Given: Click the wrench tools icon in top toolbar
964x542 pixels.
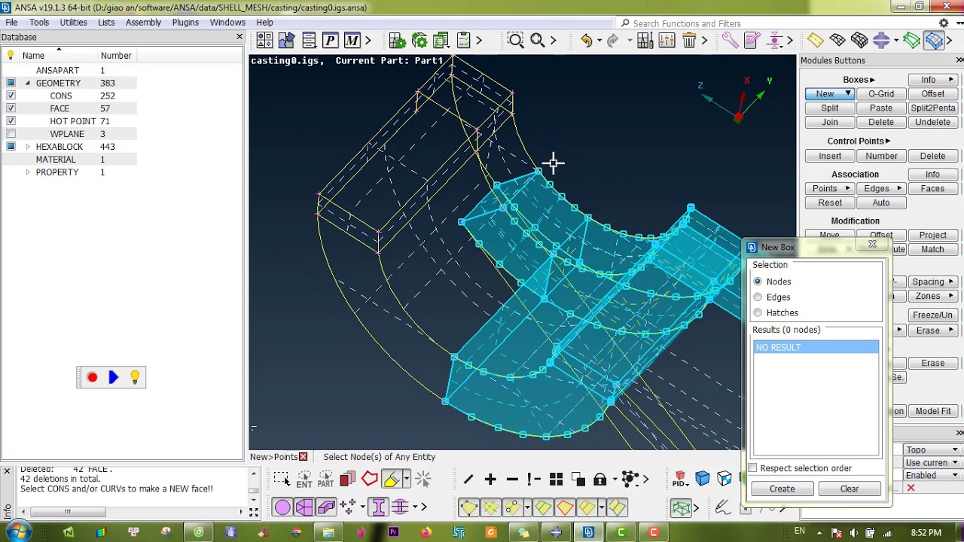Looking at the screenshot, I should (x=730, y=40).
